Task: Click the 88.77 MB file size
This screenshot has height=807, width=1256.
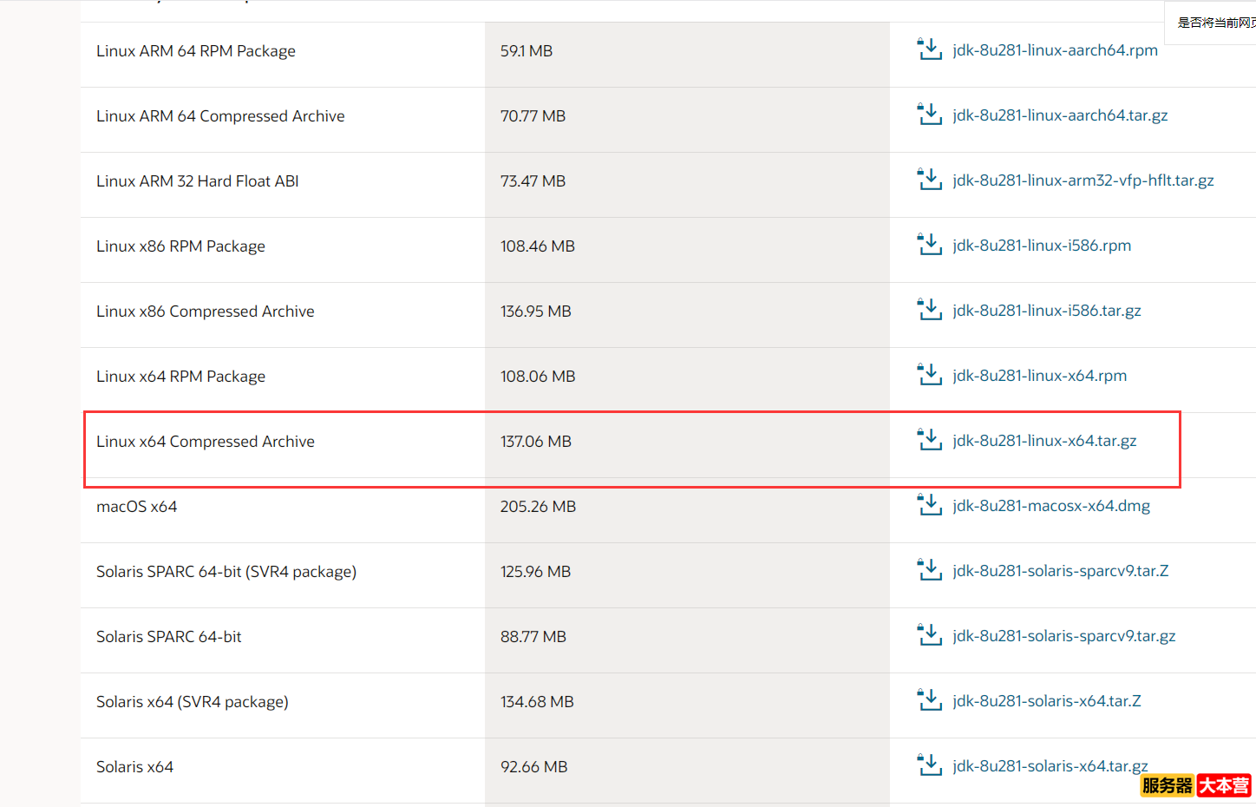Action: click(533, 637)
